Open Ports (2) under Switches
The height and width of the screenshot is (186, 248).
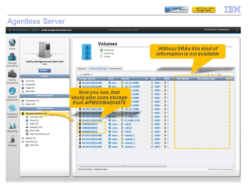point(34,145)
